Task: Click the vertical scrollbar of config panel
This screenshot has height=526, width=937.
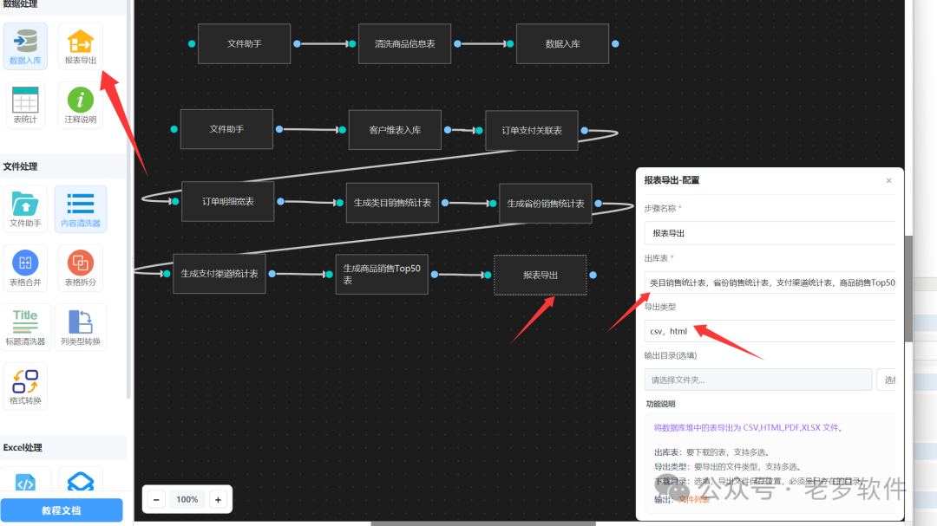Action: tap(908, 289)
